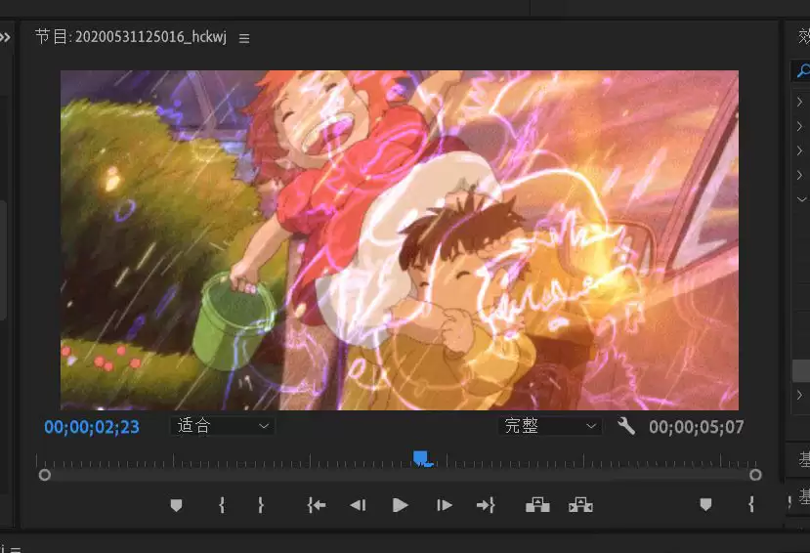Mark Out point with the right brace button
The height and width of the screenshot is (553, 810).
[261, 505]
